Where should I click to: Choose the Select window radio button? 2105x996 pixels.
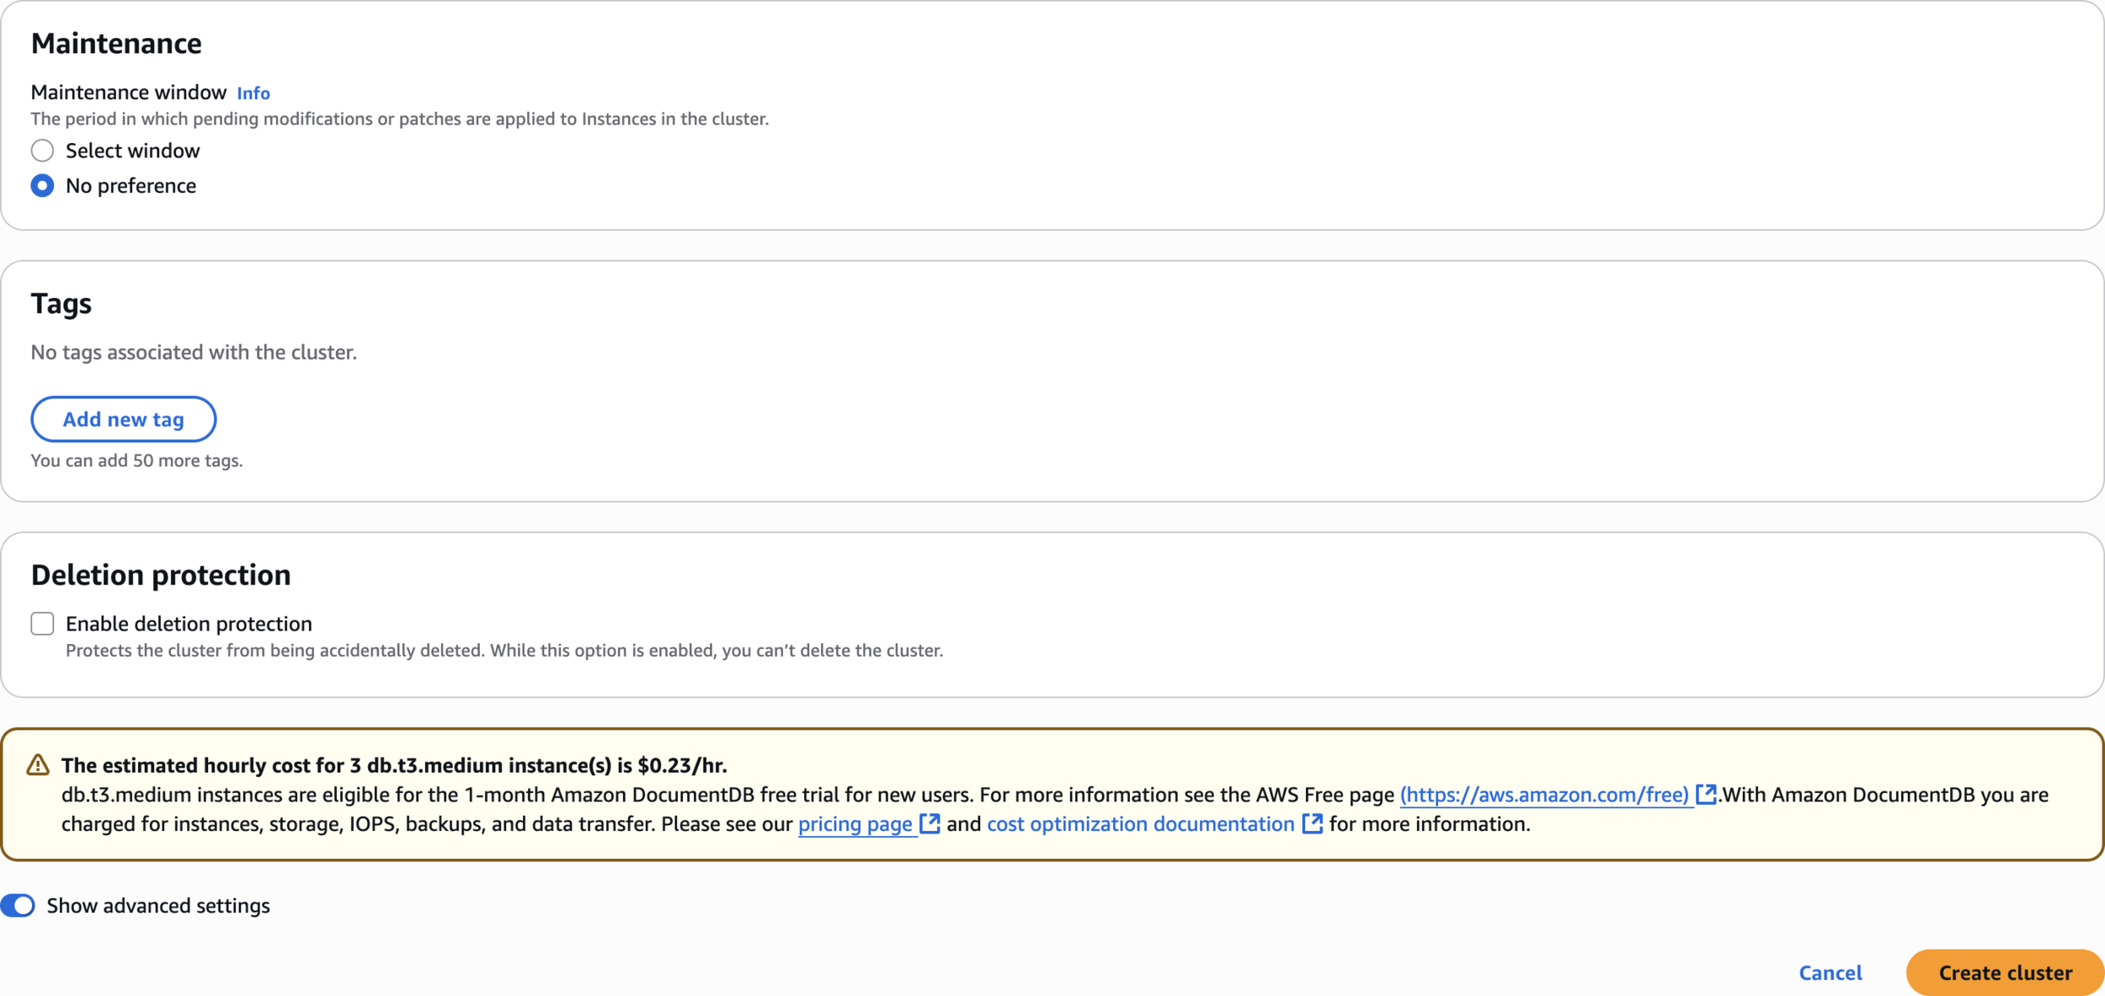tap(42, 151)
